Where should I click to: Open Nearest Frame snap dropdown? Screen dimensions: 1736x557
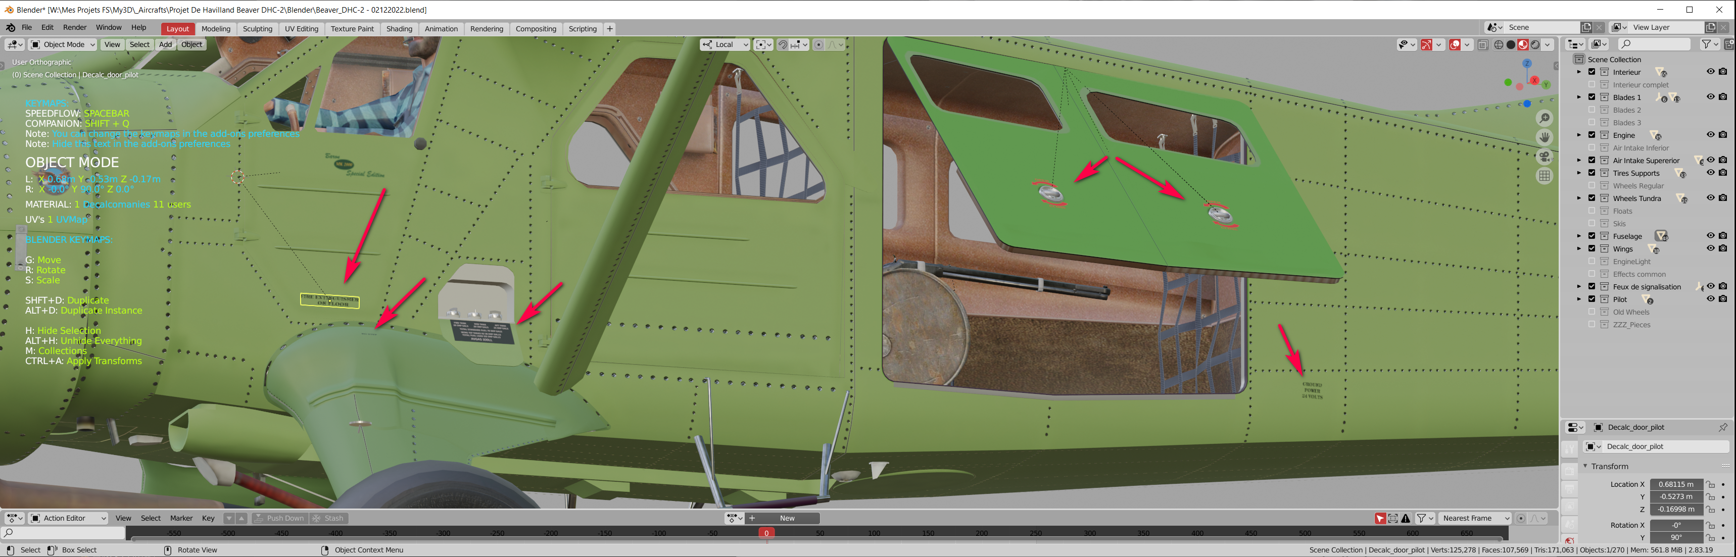[x=1474, y=518]
